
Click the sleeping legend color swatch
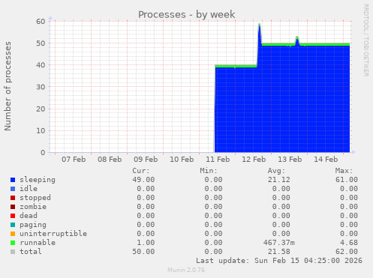(x=13, y=180)
